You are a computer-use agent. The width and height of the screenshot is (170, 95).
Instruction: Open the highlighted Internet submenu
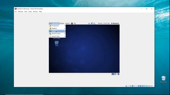coord(57,31)
